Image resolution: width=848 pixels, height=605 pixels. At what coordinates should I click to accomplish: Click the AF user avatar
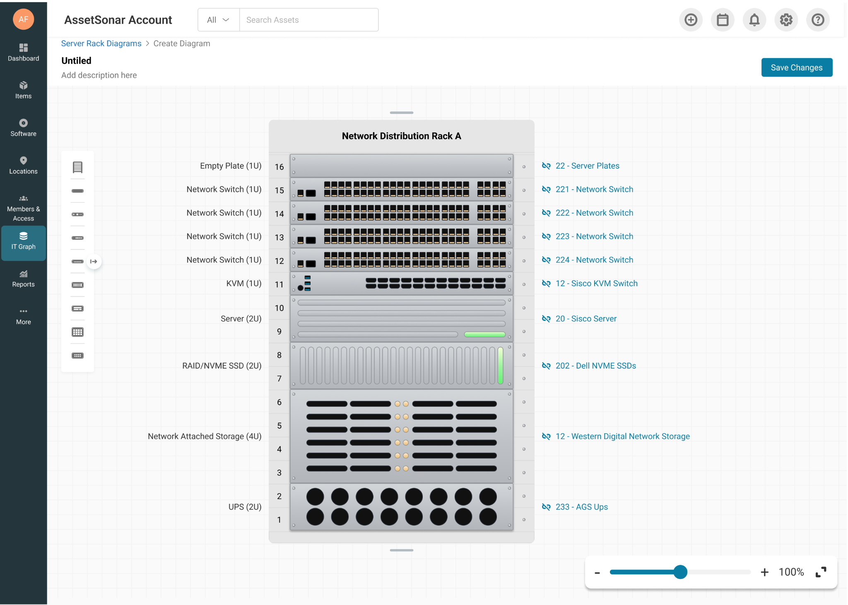[x=24, y=19]
